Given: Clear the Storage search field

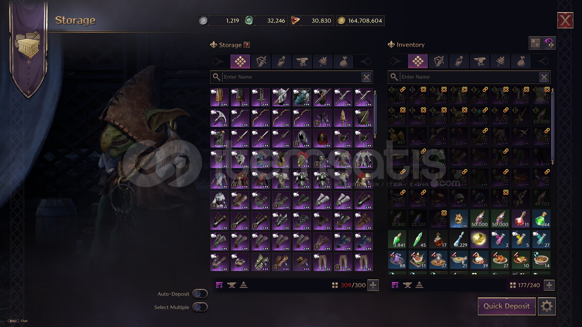Looking at the screenshot, I should [366, 77].
